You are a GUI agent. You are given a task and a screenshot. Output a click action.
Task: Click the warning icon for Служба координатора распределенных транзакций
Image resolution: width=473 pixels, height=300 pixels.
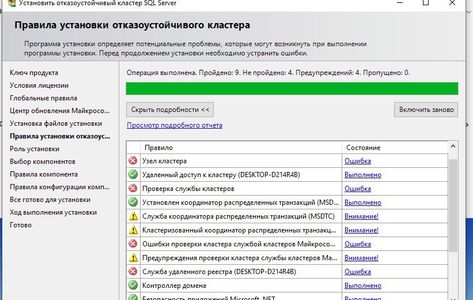133,216
